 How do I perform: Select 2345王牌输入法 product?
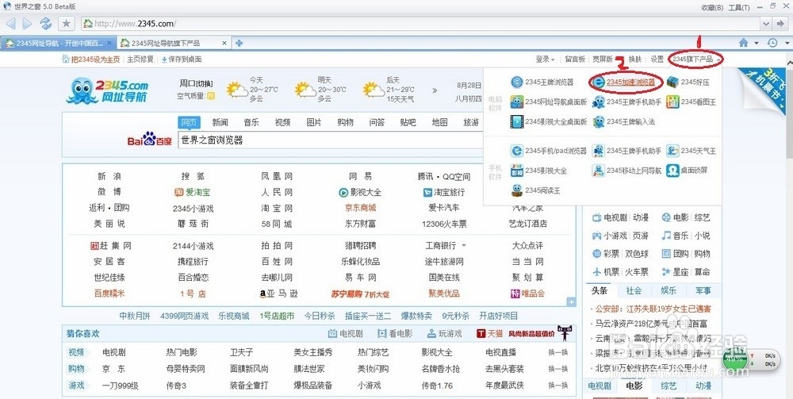tap(623, 121)
